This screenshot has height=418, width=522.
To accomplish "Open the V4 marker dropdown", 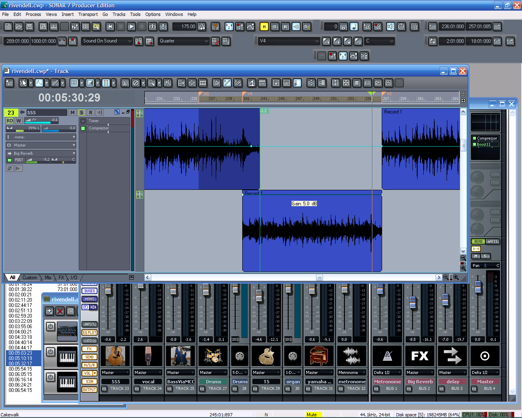I will pyautogui.click(x=289, y=41).
